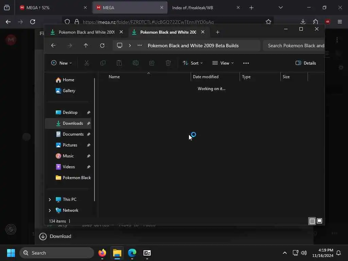
Task: Open Firefox from the taskbar
Action: (x=102, y=253)
